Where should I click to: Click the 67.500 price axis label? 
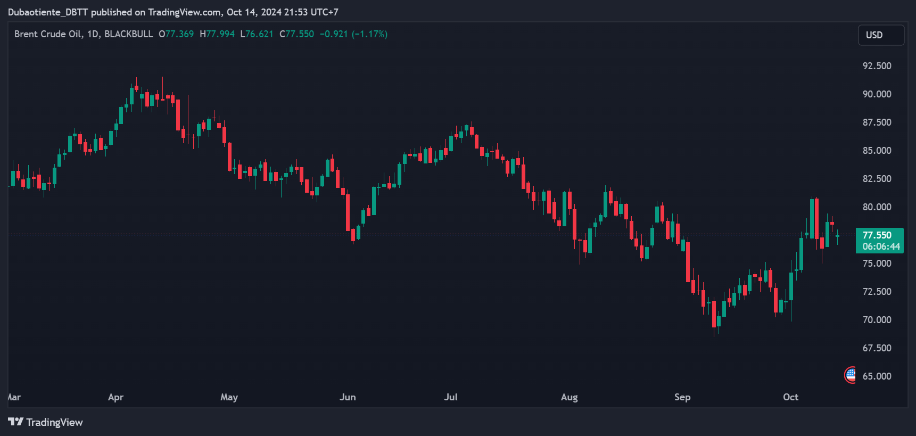pos(877,348)
